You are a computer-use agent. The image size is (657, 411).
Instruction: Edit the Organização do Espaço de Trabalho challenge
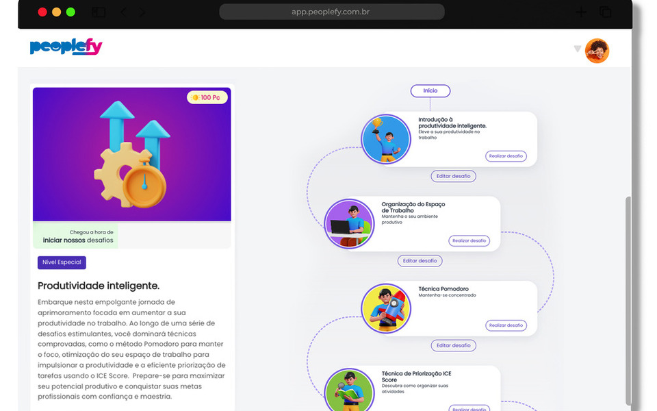click(x=420, y=261)
